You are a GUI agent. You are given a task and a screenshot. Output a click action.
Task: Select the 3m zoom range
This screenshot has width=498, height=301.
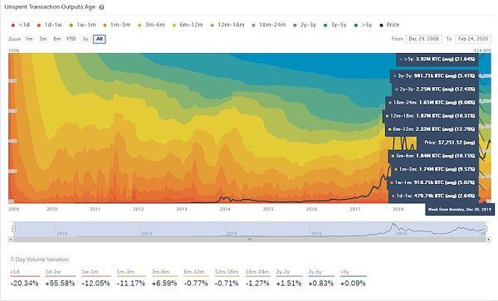43,39
